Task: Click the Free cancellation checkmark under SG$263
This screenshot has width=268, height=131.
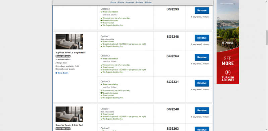Action: [102, 59]
